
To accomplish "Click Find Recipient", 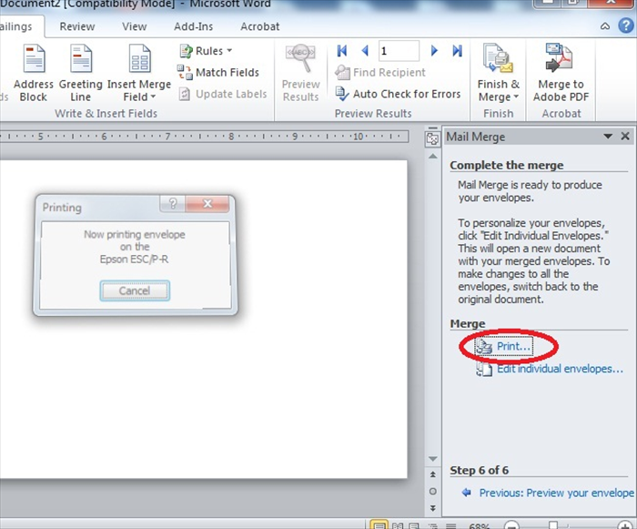I will 380,72.
